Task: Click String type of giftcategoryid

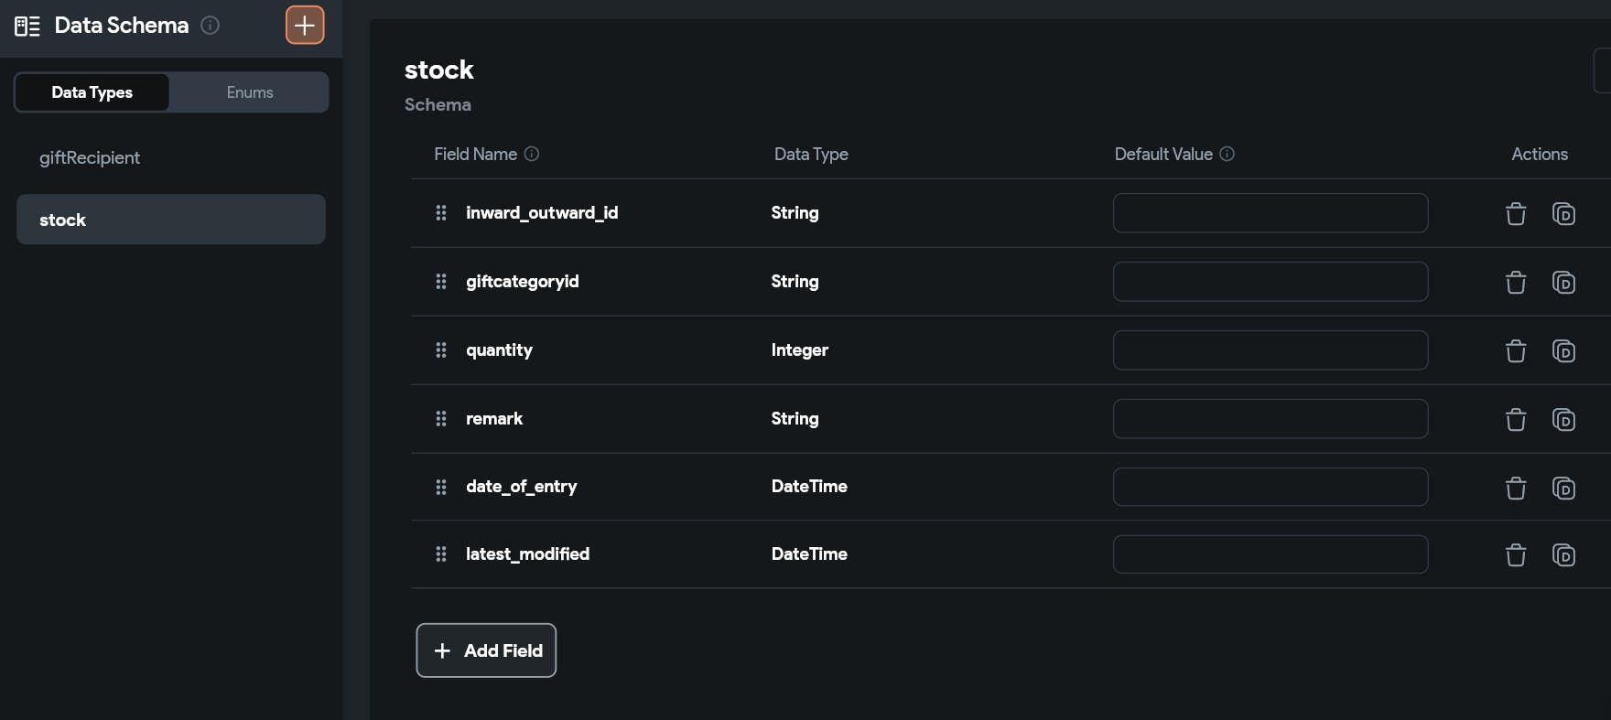Action: [795, 281]
